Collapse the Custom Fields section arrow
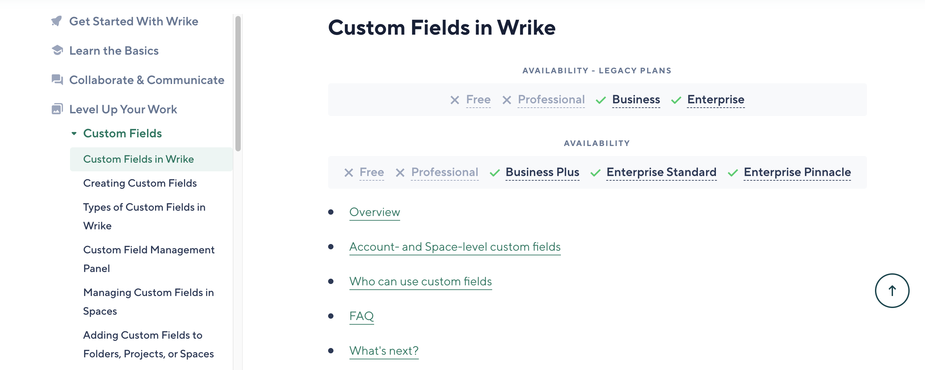Image resolution: width=925 pixels, height=370 pixels. click(x=74, y=134)
